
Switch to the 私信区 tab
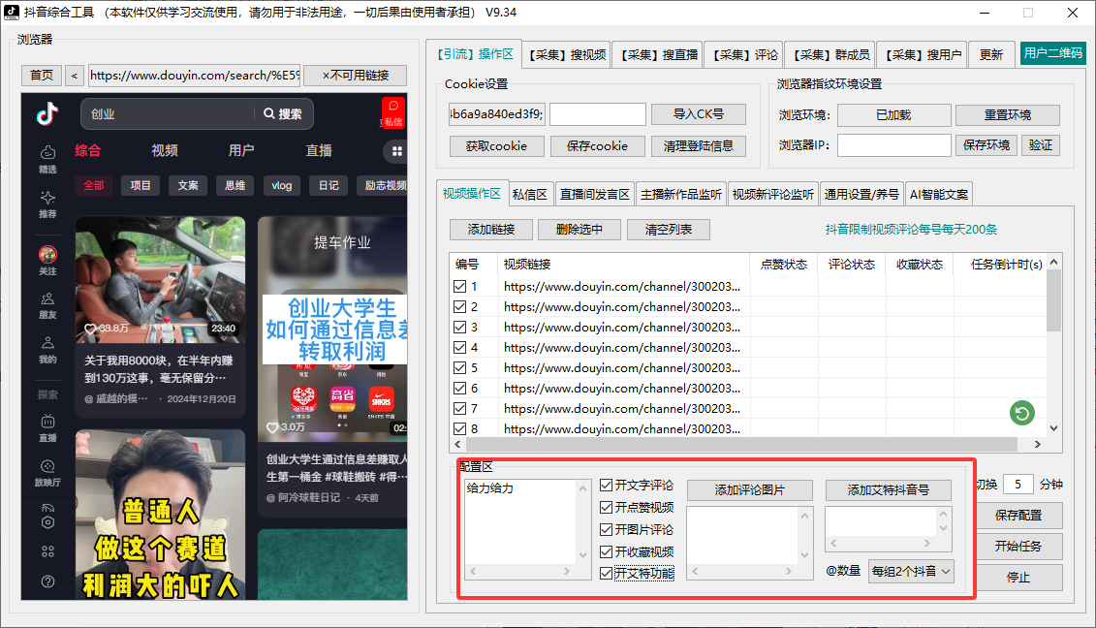[530, 195]
